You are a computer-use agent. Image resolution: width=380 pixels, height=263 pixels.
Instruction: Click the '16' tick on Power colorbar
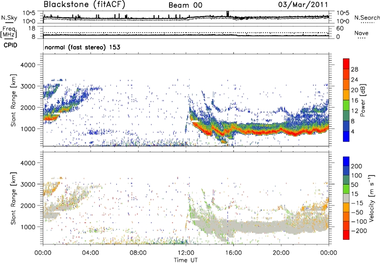click(354, 101)
